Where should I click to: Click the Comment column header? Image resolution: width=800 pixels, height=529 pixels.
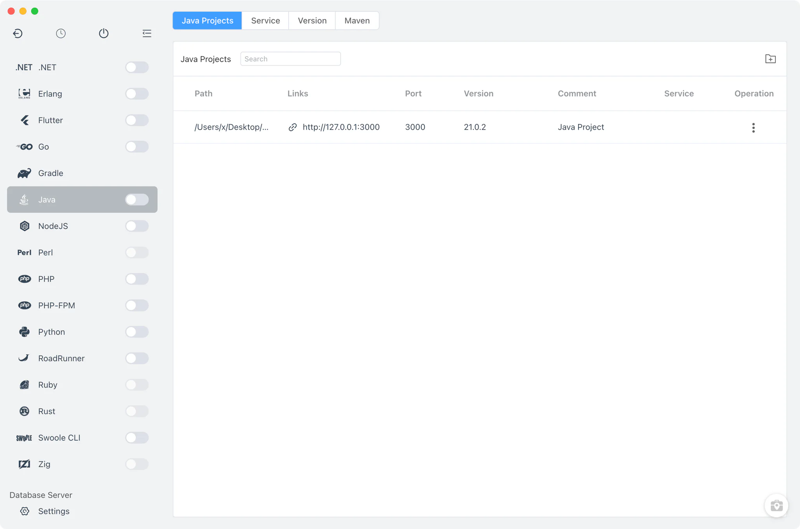coord(577,94)
